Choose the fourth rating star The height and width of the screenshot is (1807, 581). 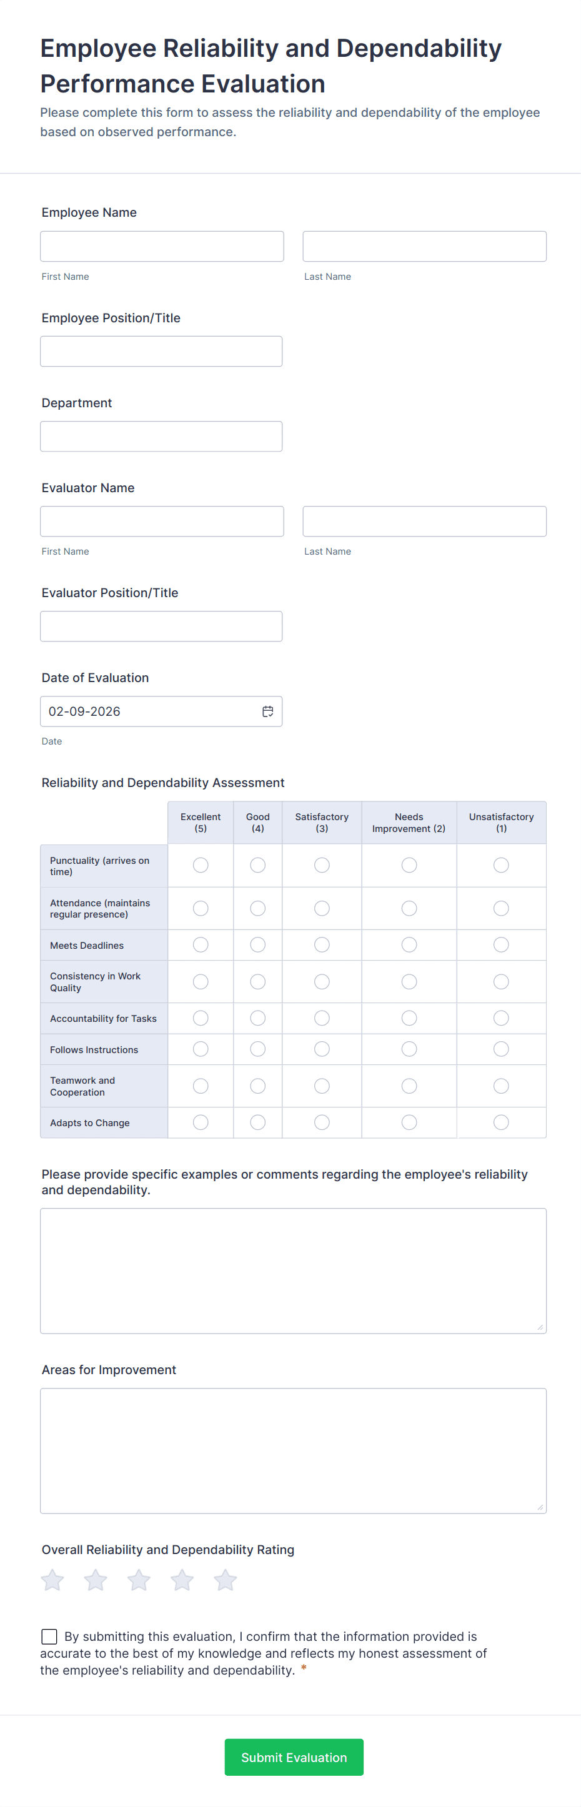pyautogui.click(x=182, y=1580)
